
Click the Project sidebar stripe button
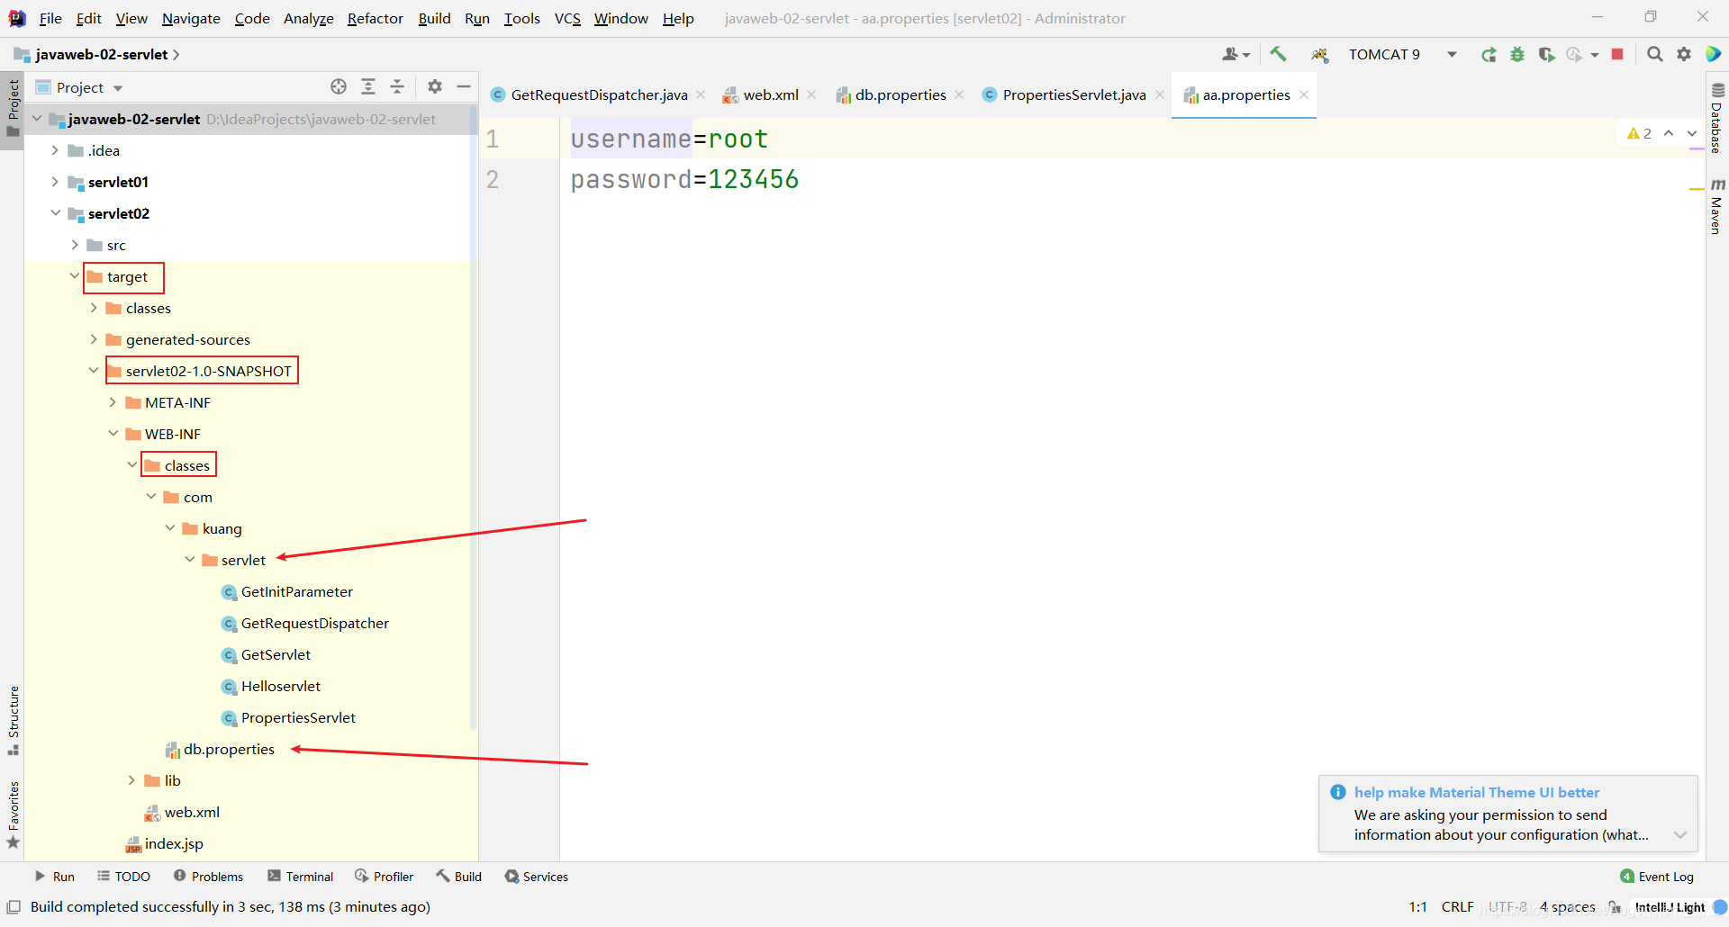tap(13, 108)
